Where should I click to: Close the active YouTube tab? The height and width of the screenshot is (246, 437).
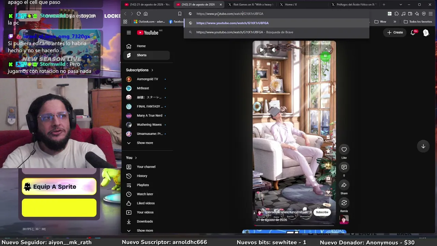click(221, 4)
